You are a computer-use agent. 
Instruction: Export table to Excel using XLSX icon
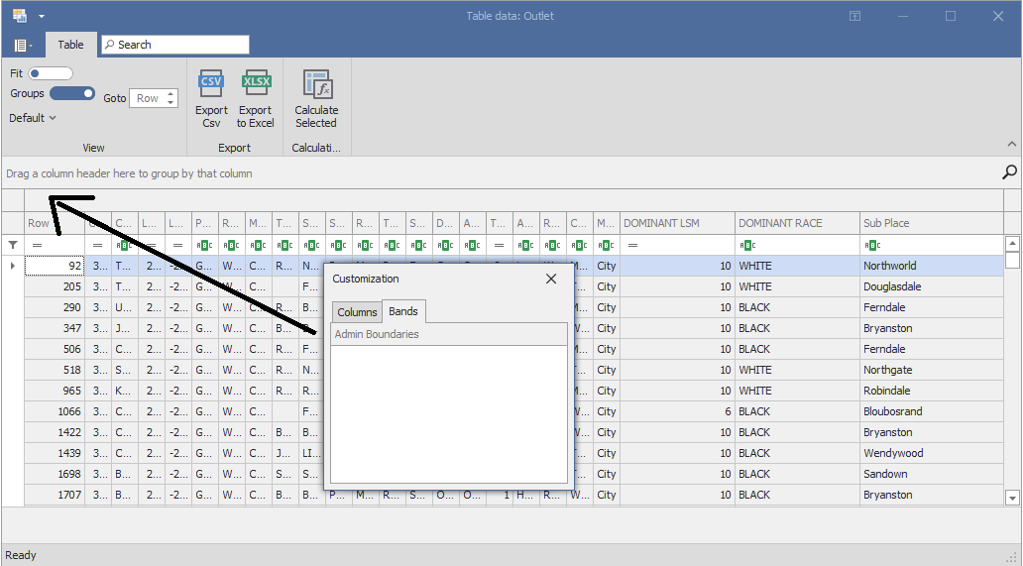pos(256,83)
